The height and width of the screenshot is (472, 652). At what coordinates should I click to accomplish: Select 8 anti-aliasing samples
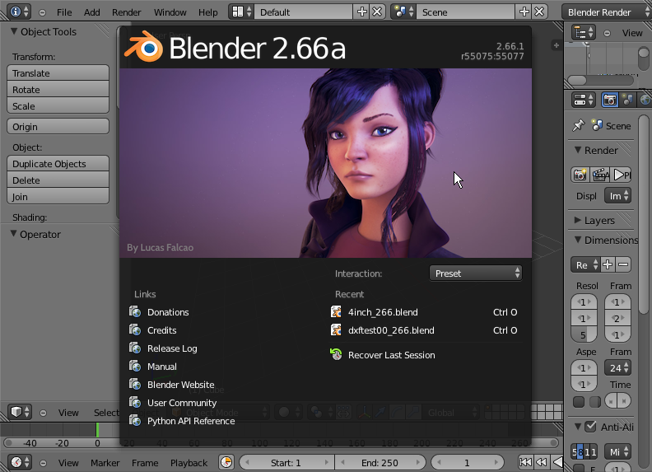(x=580, y=451)
